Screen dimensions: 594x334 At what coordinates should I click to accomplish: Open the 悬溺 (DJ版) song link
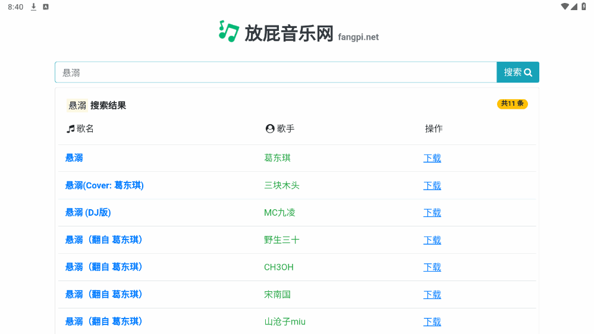click(x=88, y=213)
